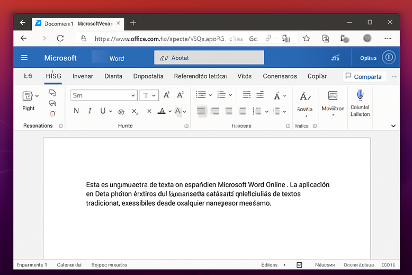Expand the numbered list dropdown arrow
Viewport: 412px width, 275px height.
230,95
